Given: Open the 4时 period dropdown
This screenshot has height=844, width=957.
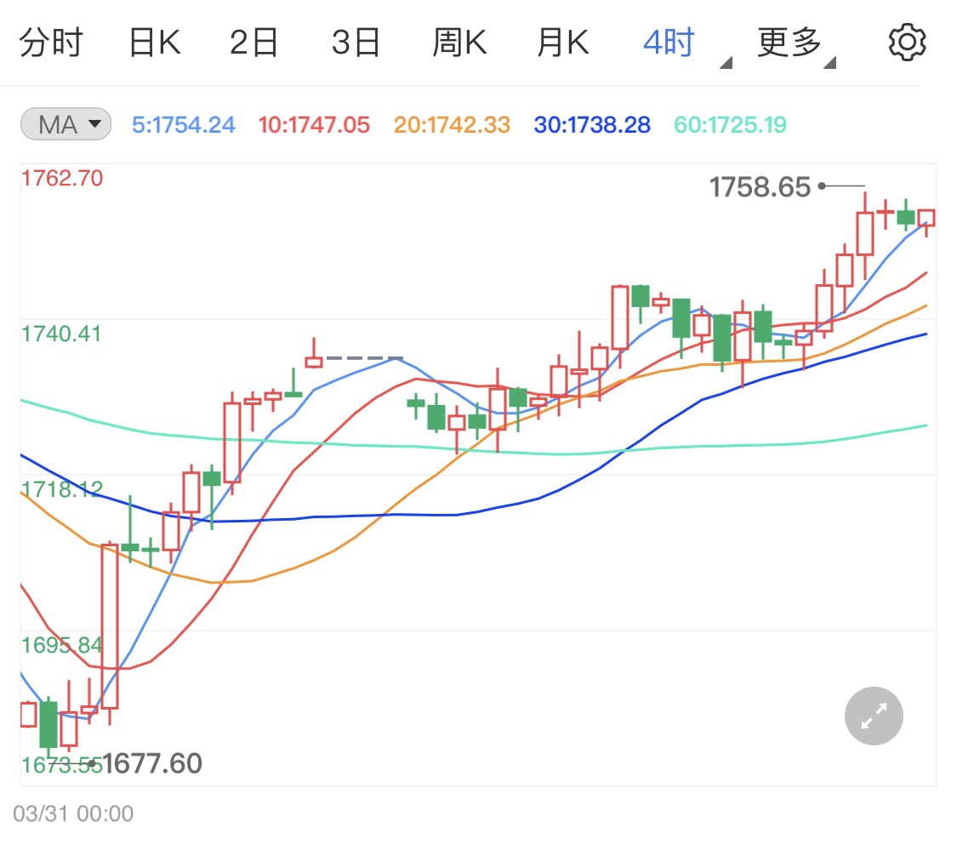Looking at the screenshot, I should pos(686,44).
